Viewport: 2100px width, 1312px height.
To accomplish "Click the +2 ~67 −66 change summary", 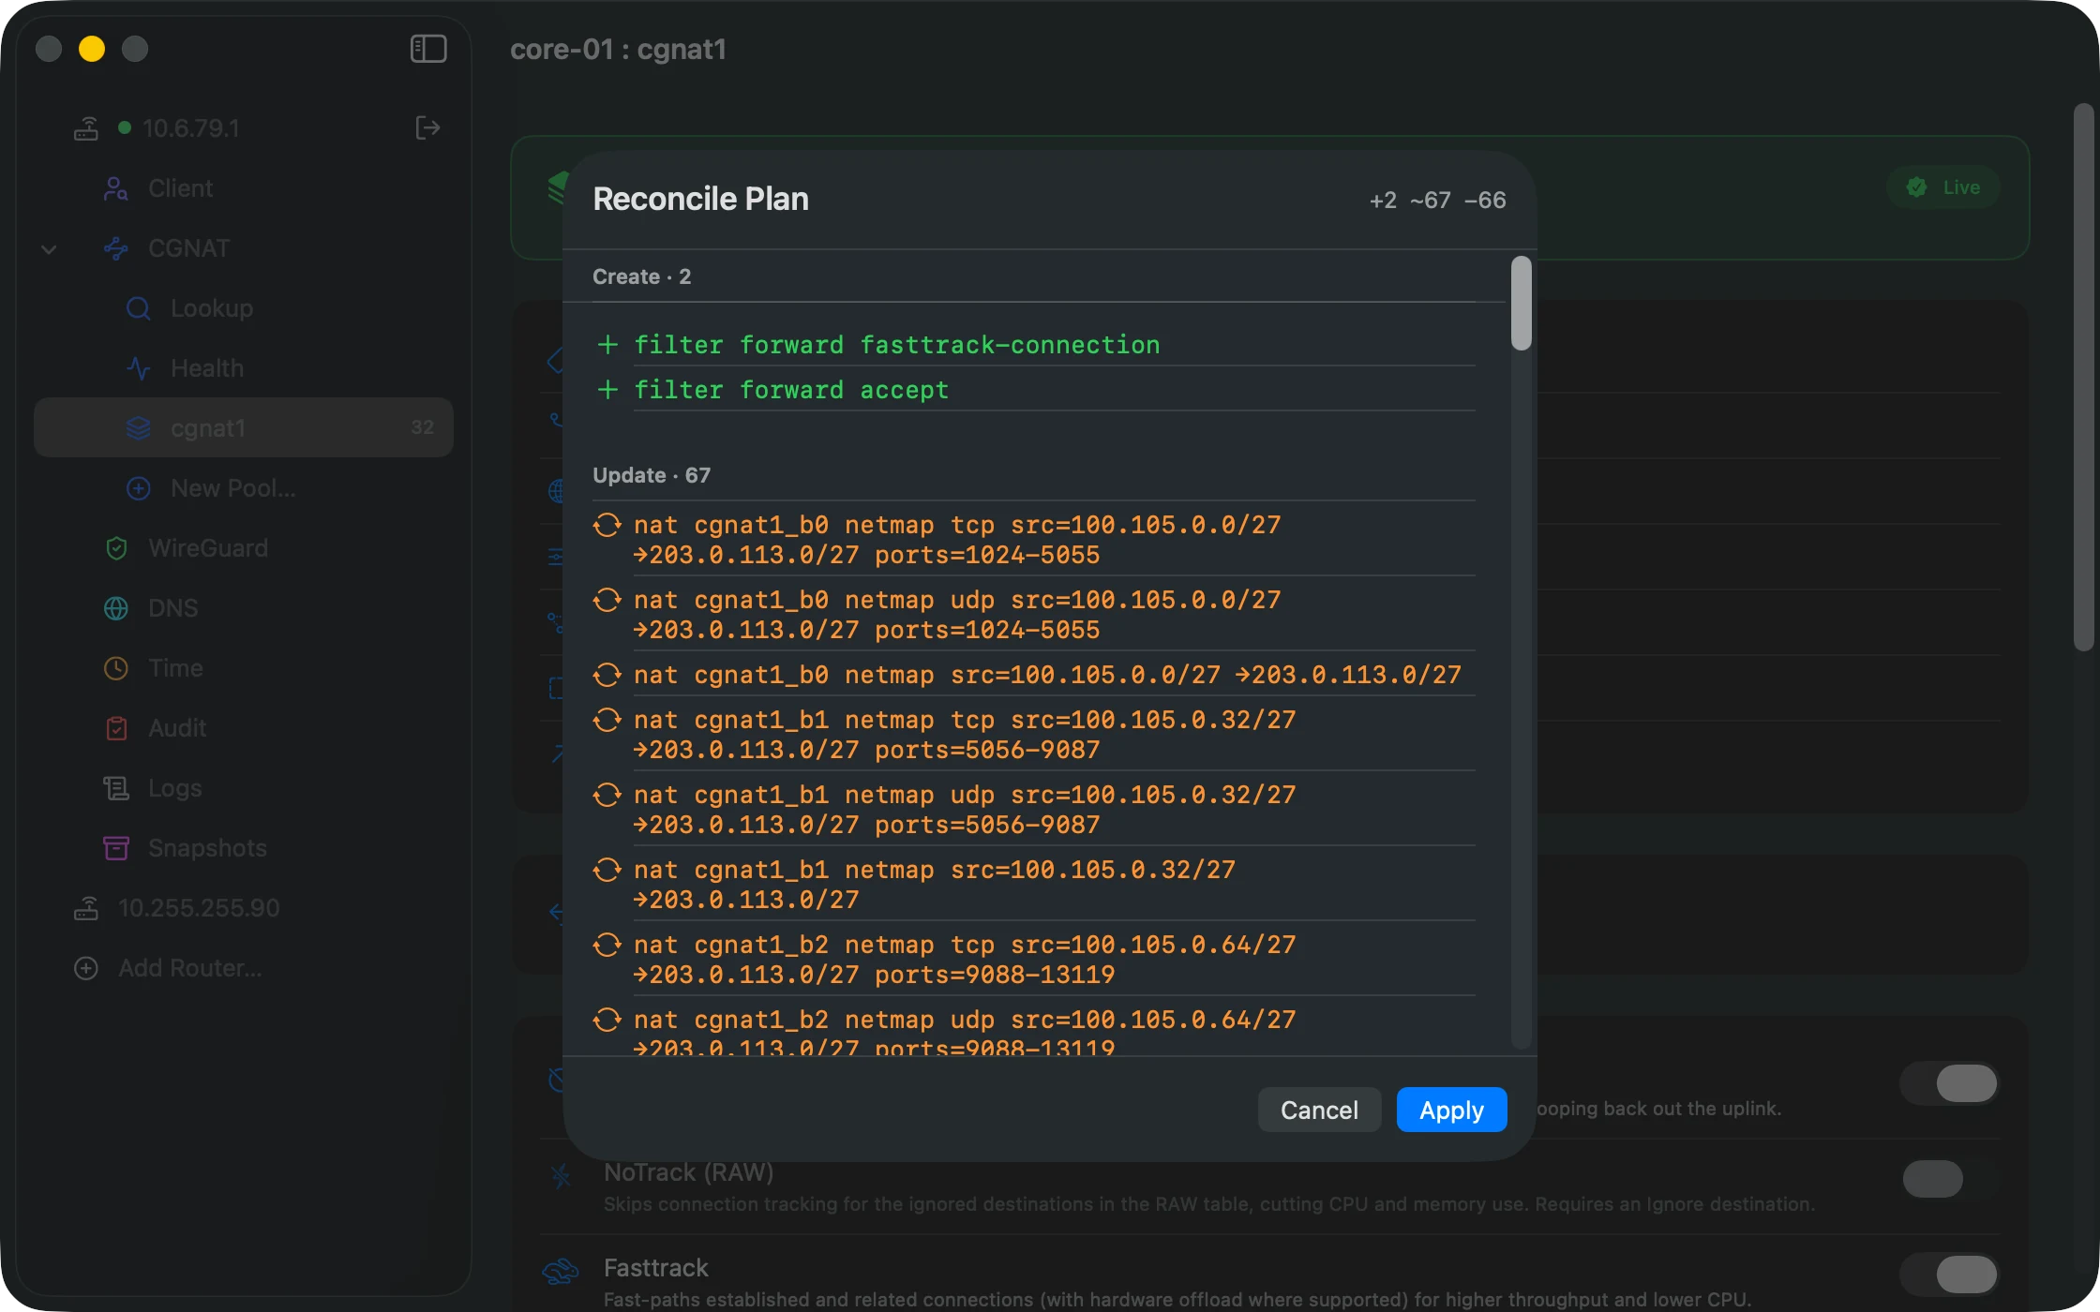I will point(1437,200).
